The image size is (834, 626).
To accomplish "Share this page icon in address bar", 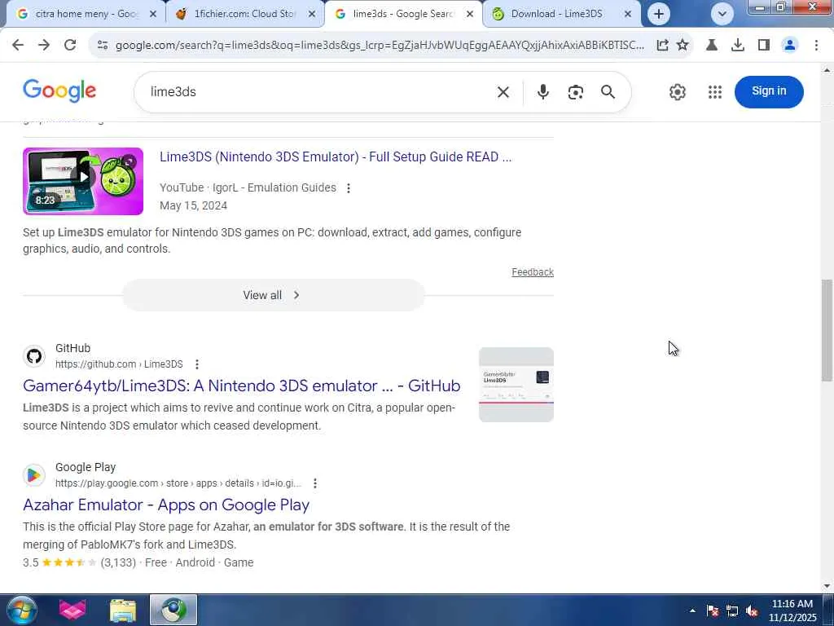I will coord(662,46).
